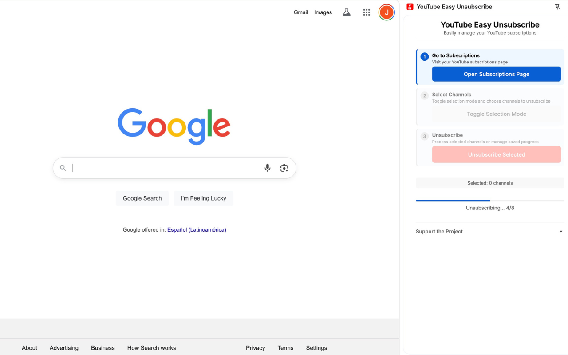The height and width of the screenshot is (355, 568).
Task: Start voice search with microphone icon
Action: [x=268, y=168]
